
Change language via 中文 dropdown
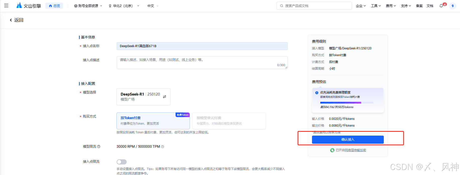153,6
